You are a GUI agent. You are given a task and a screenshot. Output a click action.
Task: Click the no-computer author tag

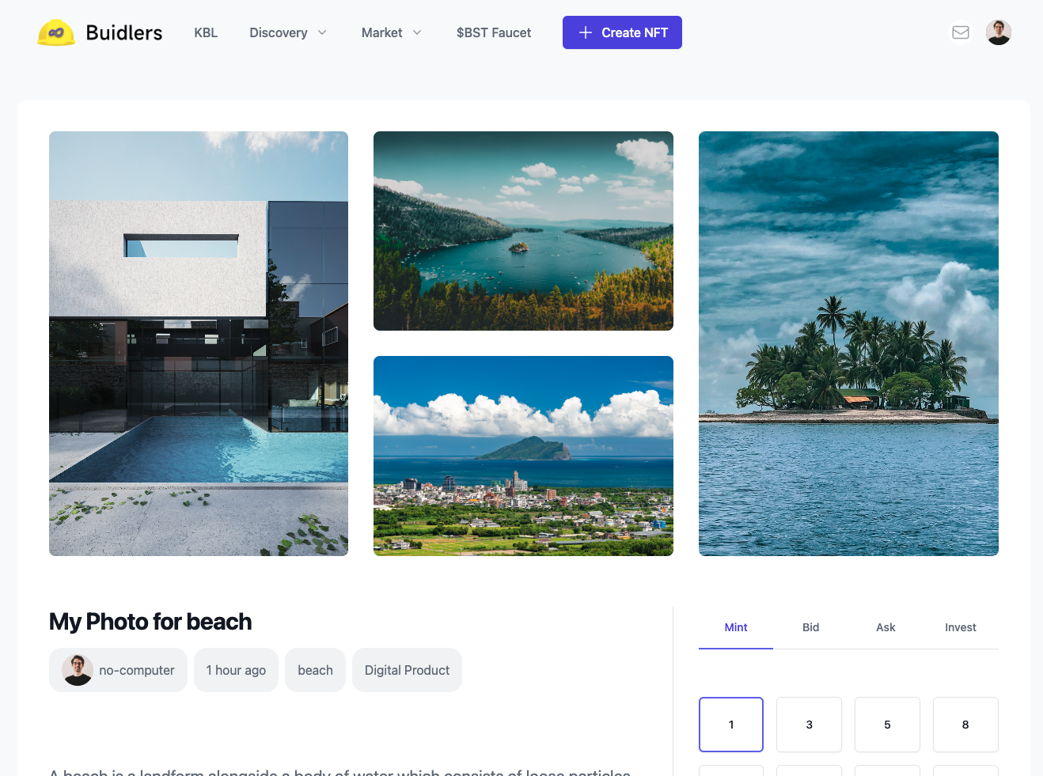[118, 670]
